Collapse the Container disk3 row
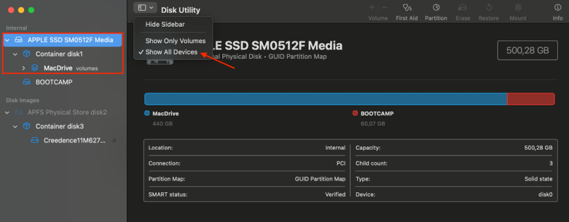 (15, 127)
